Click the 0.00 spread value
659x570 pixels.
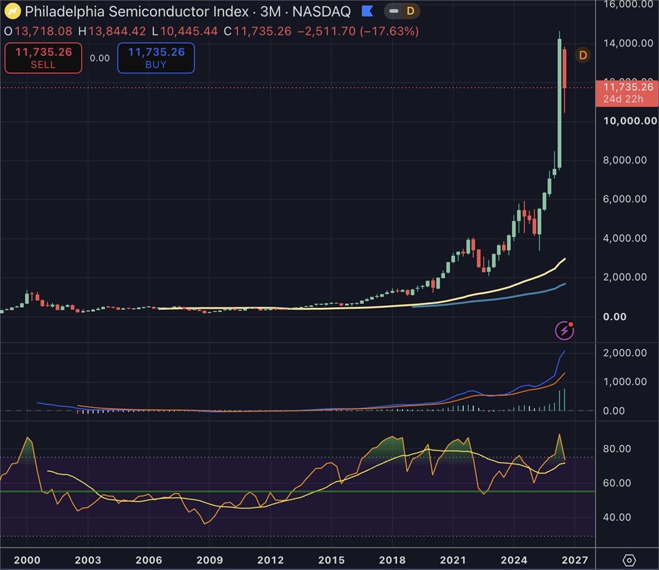(100, 58)
